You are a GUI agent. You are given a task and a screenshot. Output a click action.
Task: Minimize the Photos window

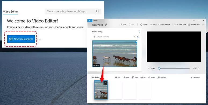click(x=194, y=21)
